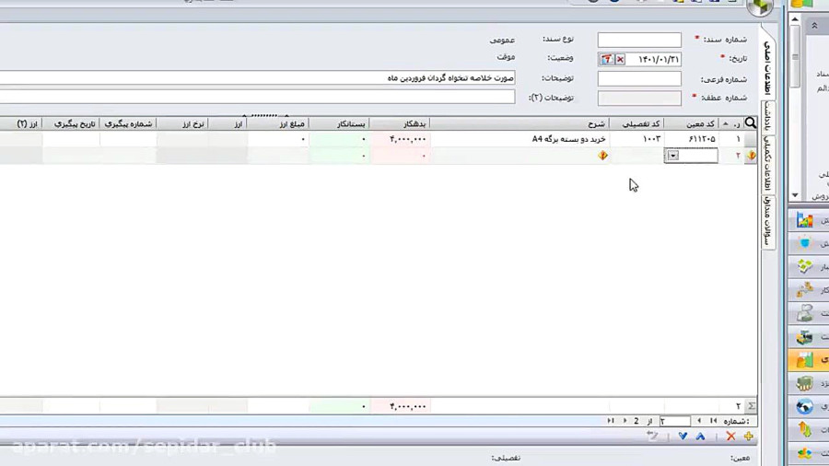Focus the شماره سند input field
Viewport: 829px width, 466px height.
(x=639, y=40)
